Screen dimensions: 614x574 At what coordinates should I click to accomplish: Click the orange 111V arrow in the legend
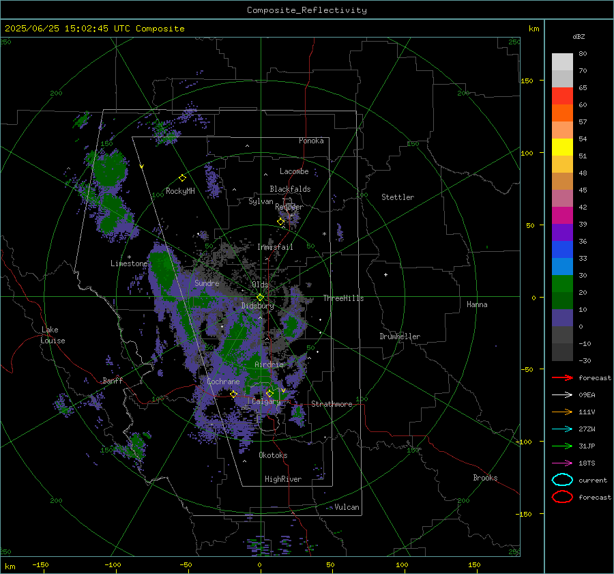[x=562, y=412]
